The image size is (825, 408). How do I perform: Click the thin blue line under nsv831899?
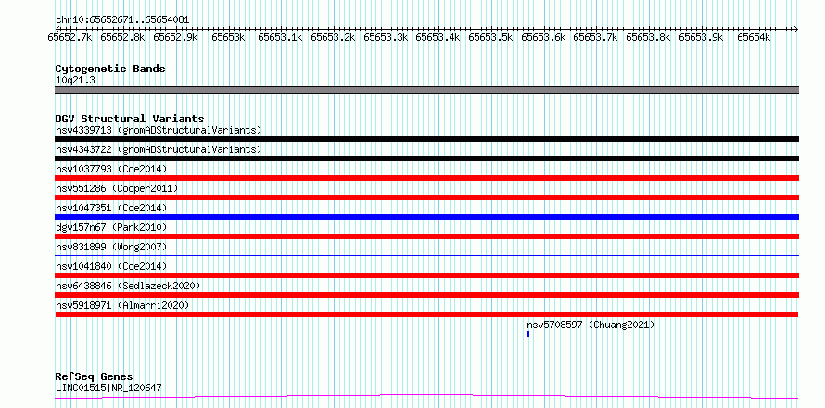click(426, 255)
